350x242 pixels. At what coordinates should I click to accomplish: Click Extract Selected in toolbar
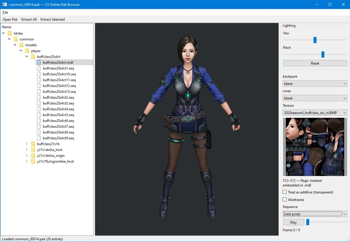pos(52,19)
